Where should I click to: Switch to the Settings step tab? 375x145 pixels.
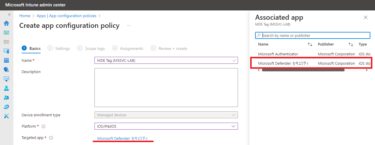point(59,48)
